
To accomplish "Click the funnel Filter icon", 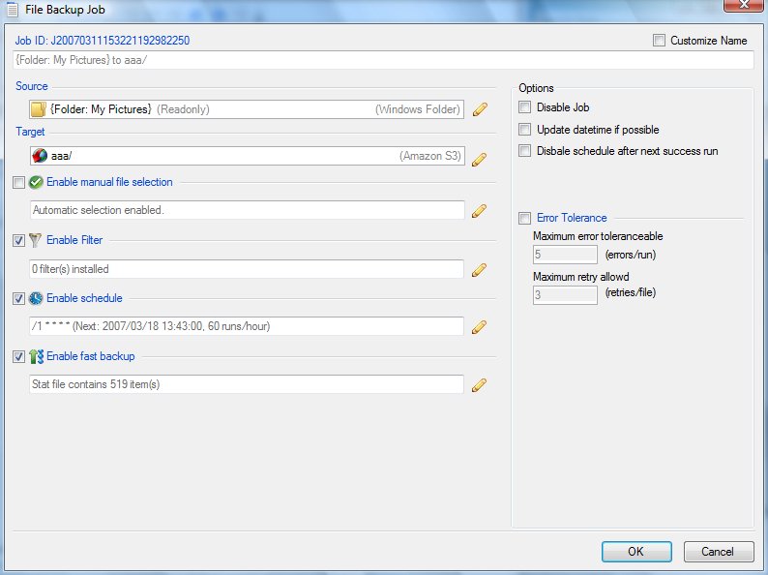I will click(x=35, y=240).
